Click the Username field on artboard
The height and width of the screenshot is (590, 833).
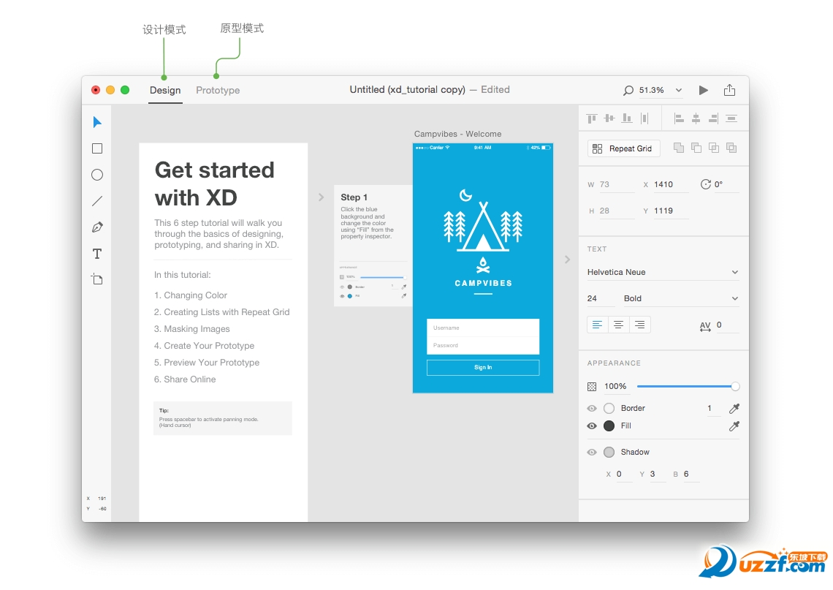tap(483, 328)
